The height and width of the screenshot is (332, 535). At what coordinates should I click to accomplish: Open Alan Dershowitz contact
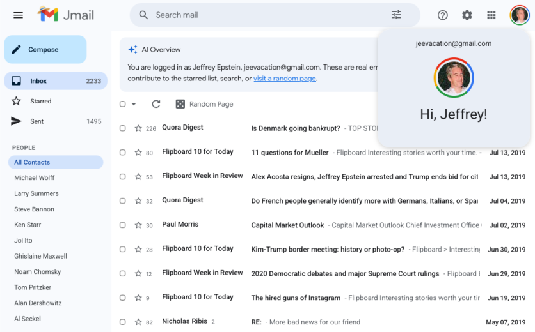(x=38, y=303)
